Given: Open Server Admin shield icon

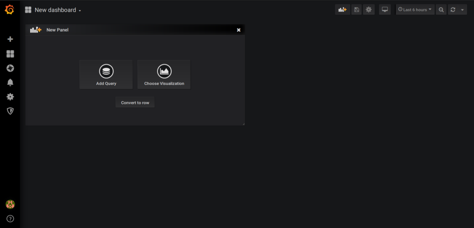Looking at the screenshot, I should (10, 111).
